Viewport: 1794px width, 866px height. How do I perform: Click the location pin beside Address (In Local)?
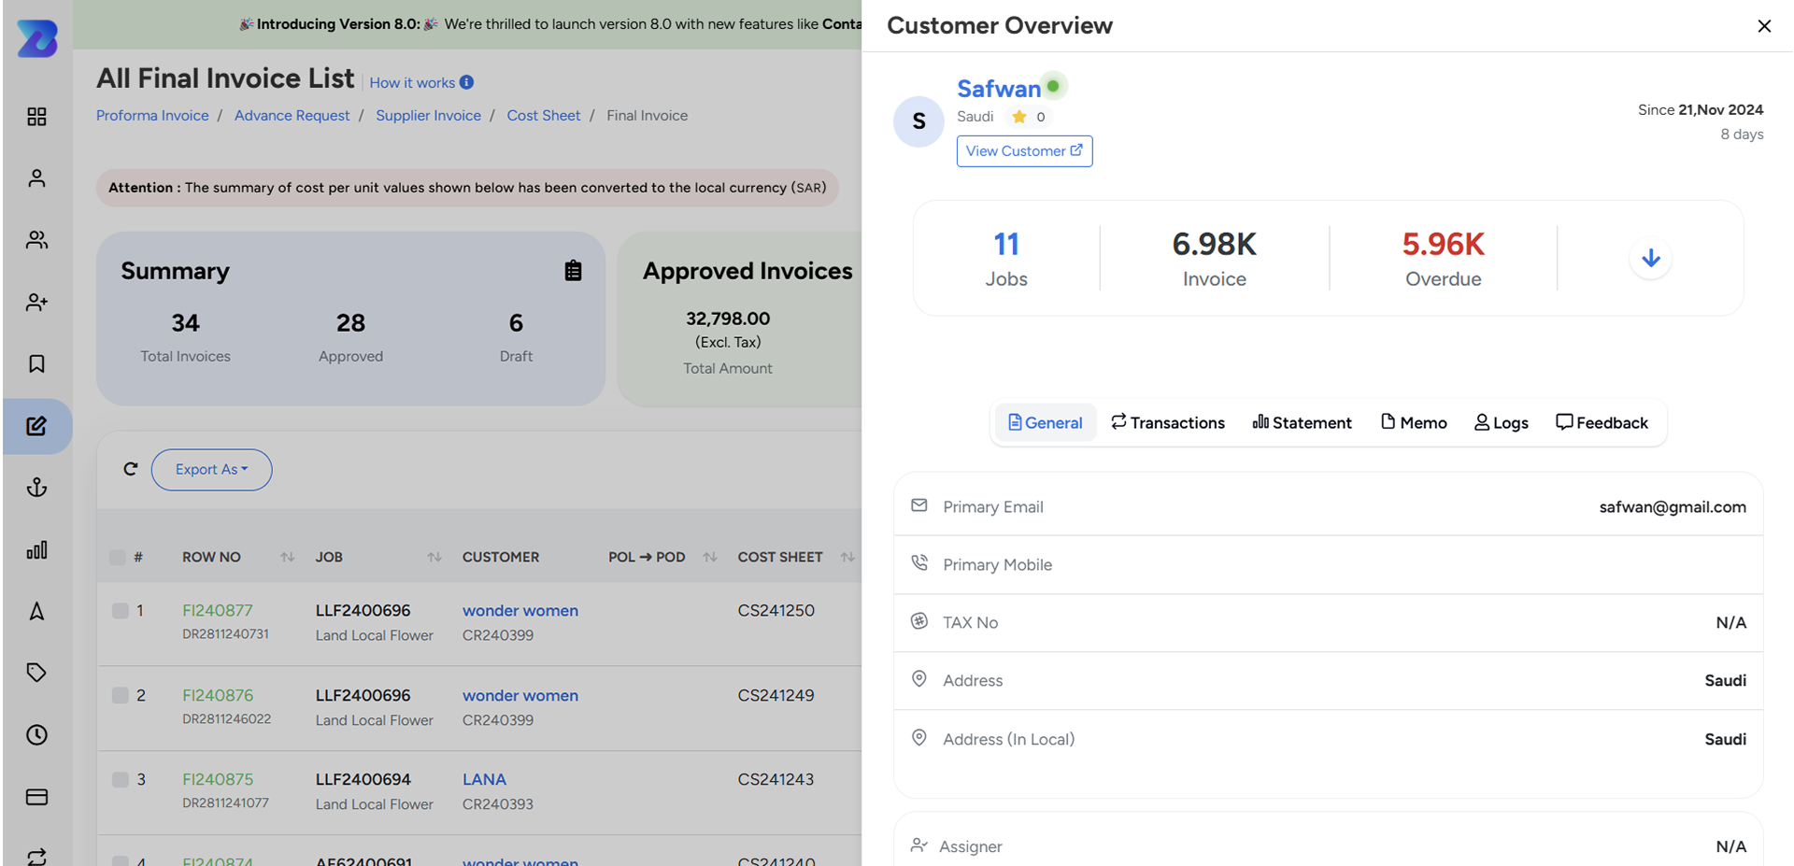coord(919,737)
